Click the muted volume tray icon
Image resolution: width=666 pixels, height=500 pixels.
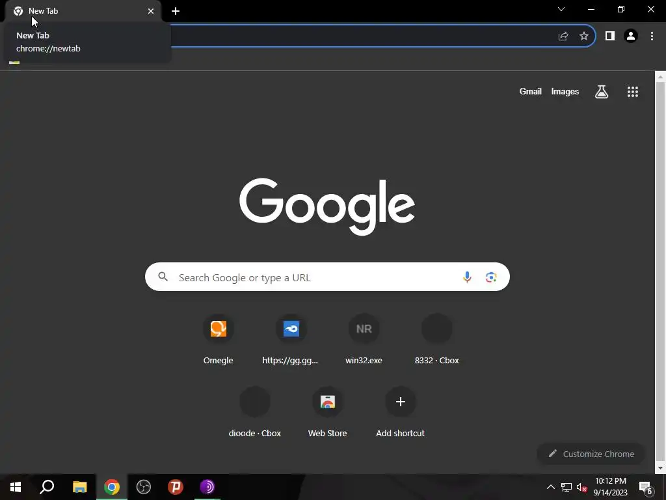coord(582,487)
